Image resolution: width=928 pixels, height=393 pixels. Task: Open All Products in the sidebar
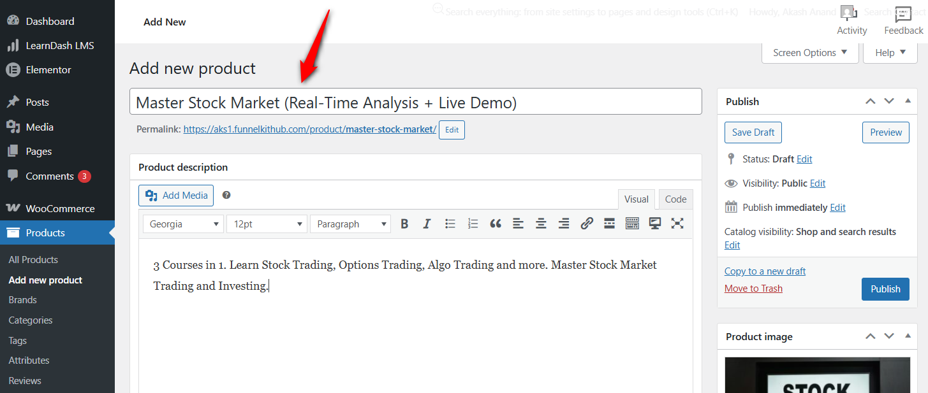[33, 260]
